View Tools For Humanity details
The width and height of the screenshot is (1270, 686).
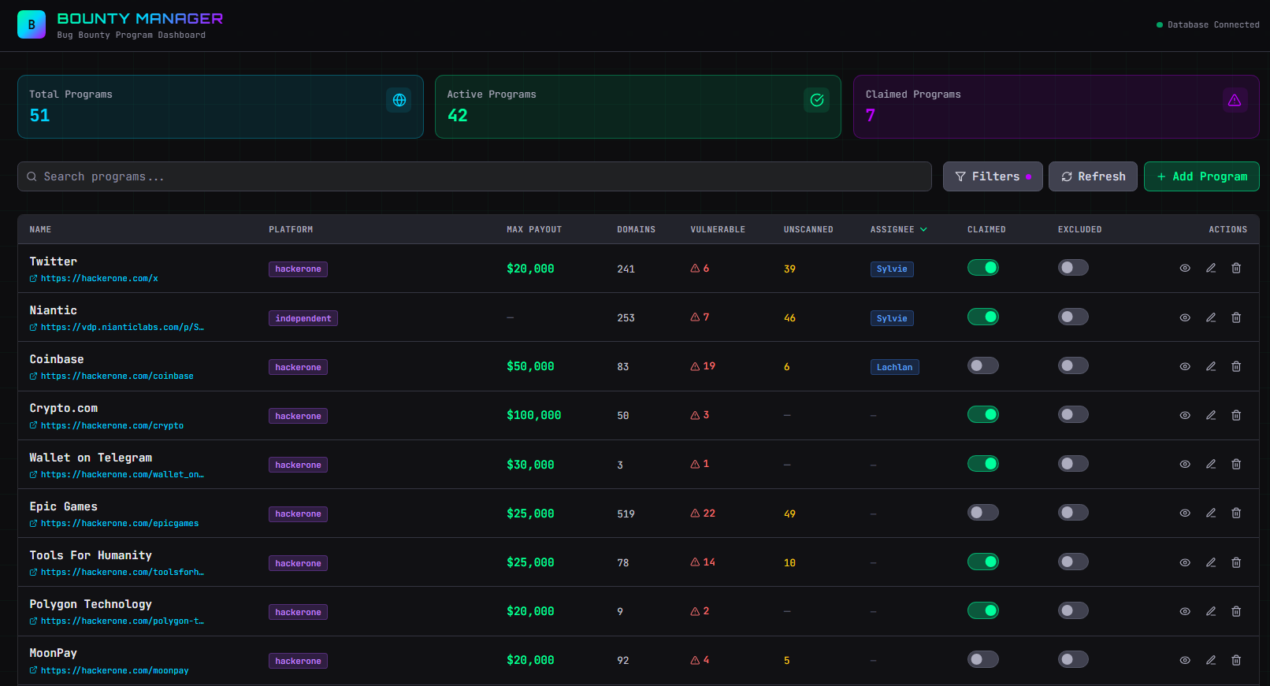pos(1185,562)
